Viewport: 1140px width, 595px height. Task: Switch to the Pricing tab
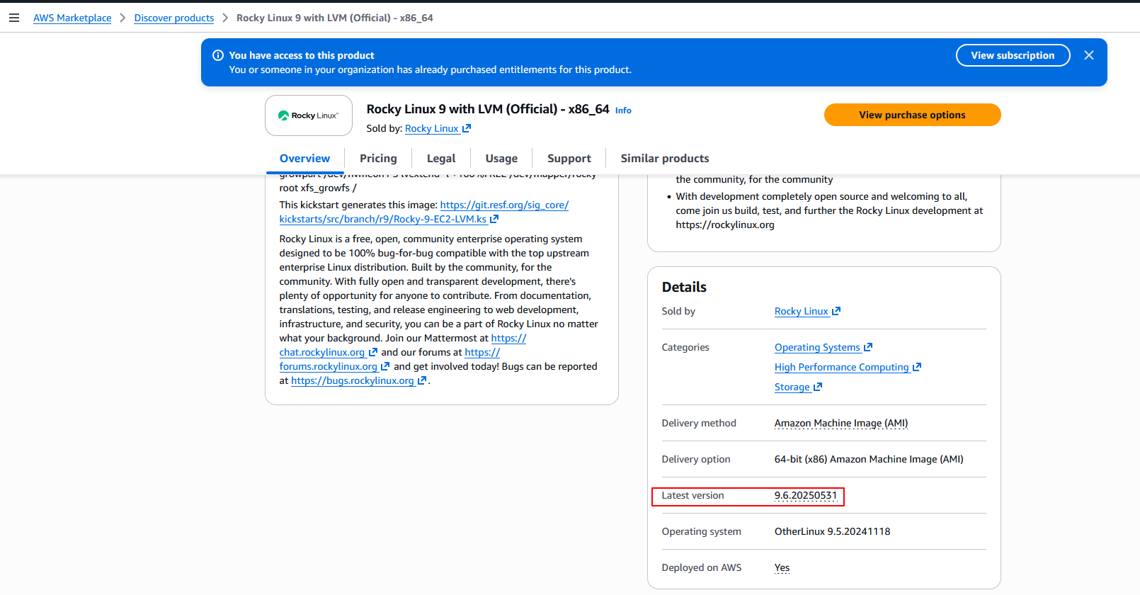click(378, 159)
